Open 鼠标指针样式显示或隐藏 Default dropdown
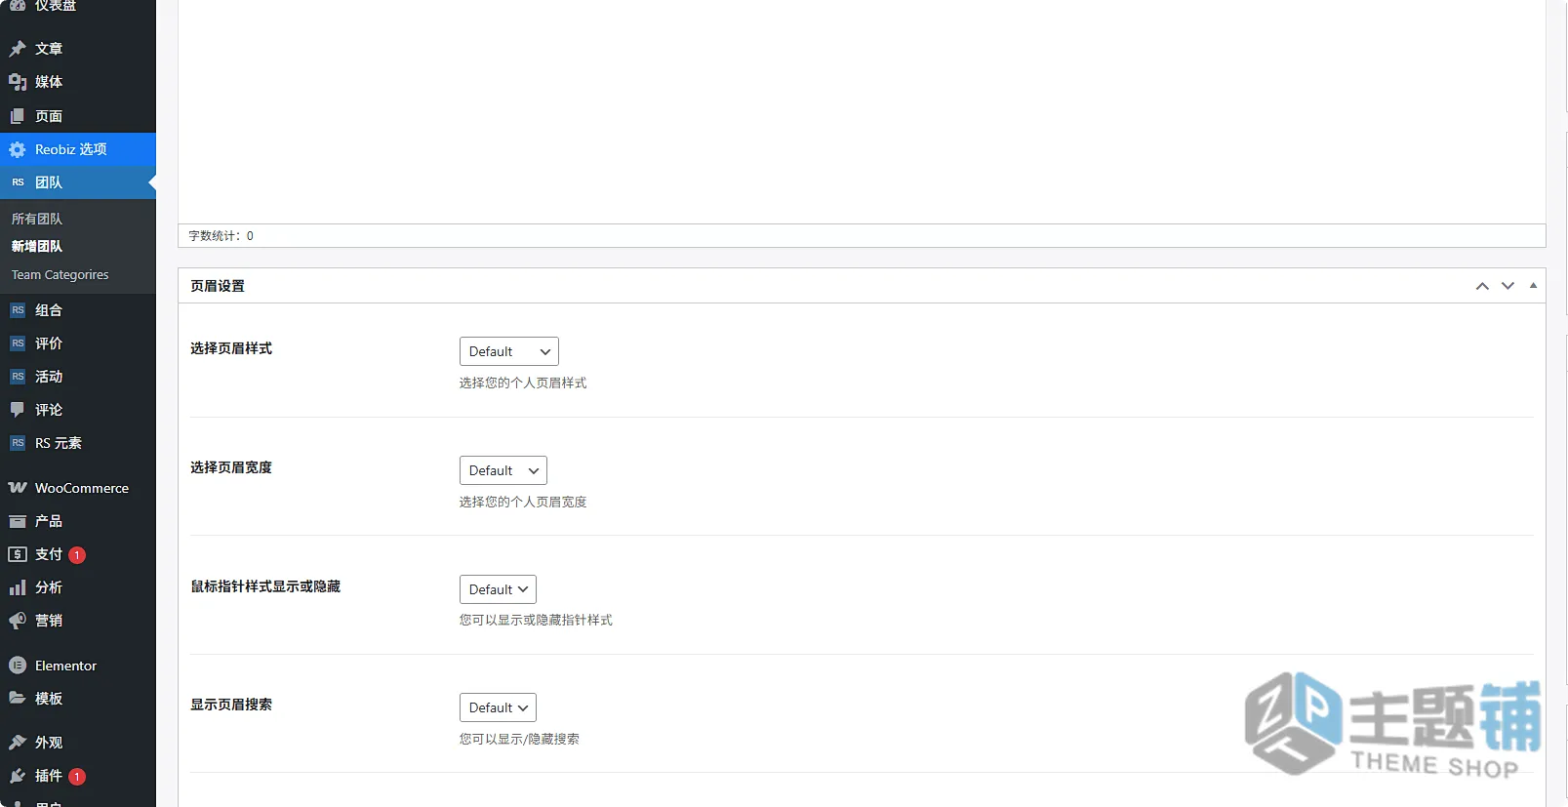This screenshot has width=1568, height=807. click(498, 589)
